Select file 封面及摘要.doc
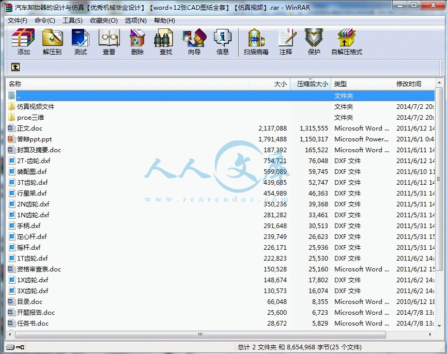This screenshot has width=447, height=354. point(39,150)
